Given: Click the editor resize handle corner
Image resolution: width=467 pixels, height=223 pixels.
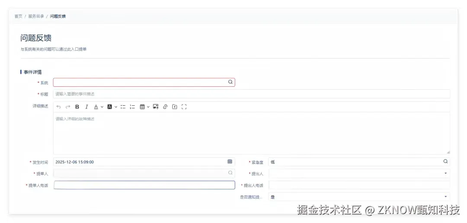Looking at the screenshot, I should [448, 152].
